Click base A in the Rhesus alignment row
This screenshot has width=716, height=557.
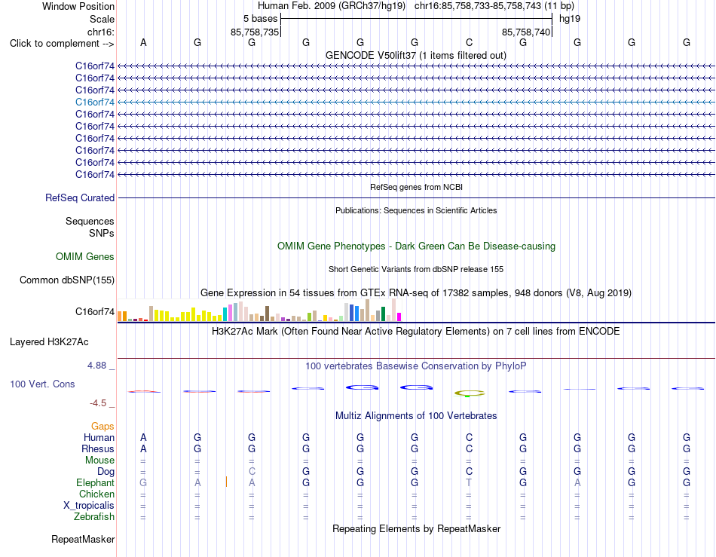coord(143,449)
